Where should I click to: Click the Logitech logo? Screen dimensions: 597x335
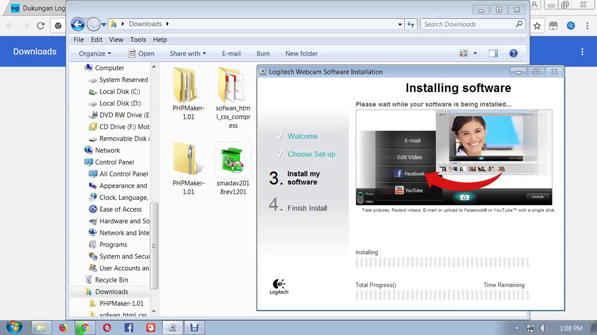click(279, 287)
